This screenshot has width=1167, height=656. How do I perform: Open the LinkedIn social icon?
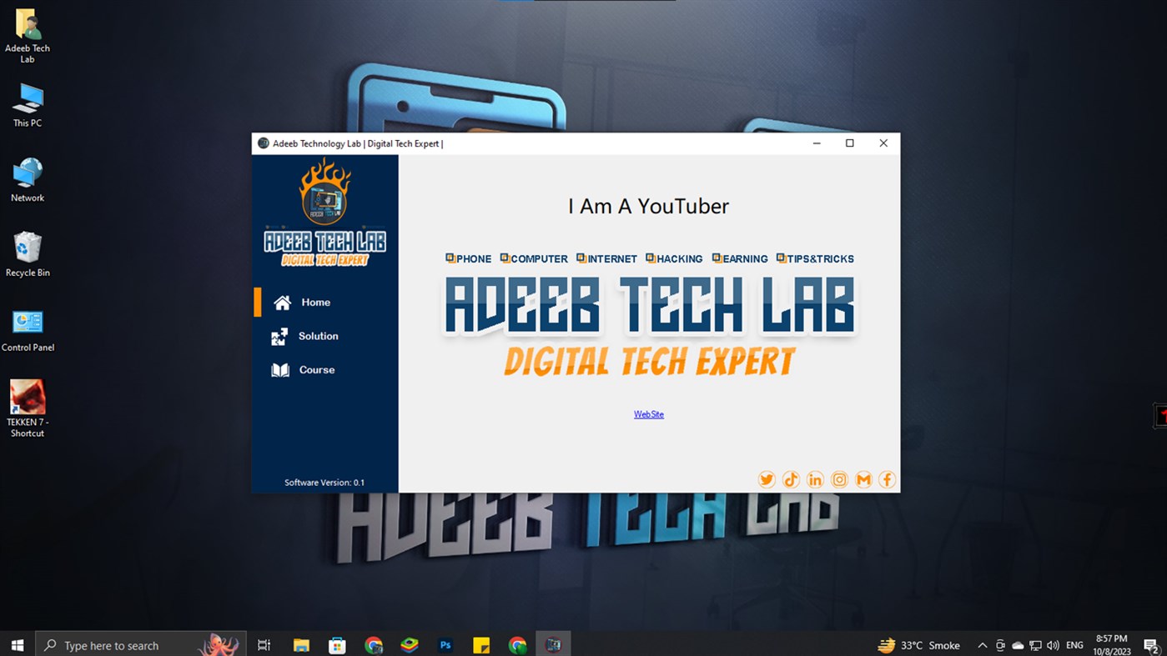pos(814,479)
